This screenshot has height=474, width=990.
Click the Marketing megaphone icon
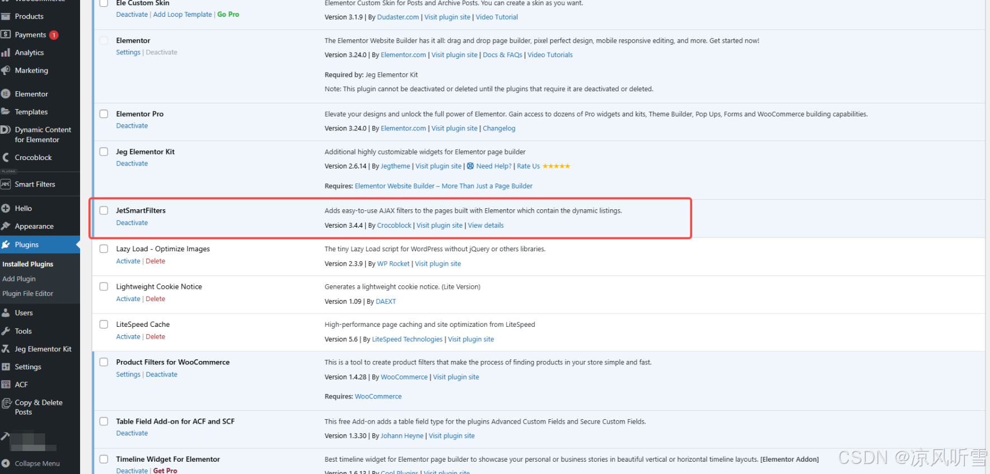click(x=6, y=71)
